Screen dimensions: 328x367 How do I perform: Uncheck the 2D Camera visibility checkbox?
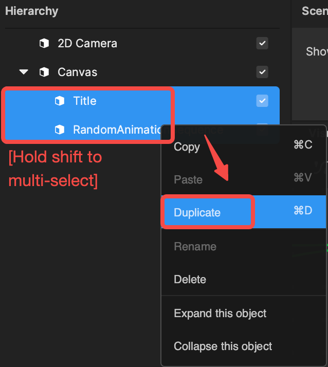point(262,43)
